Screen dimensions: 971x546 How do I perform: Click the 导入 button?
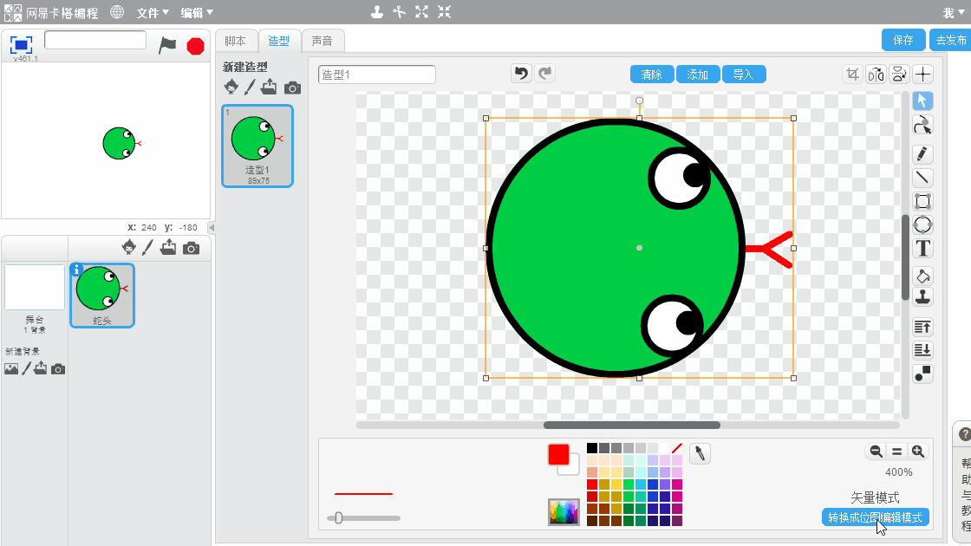(x=744, y=75)
